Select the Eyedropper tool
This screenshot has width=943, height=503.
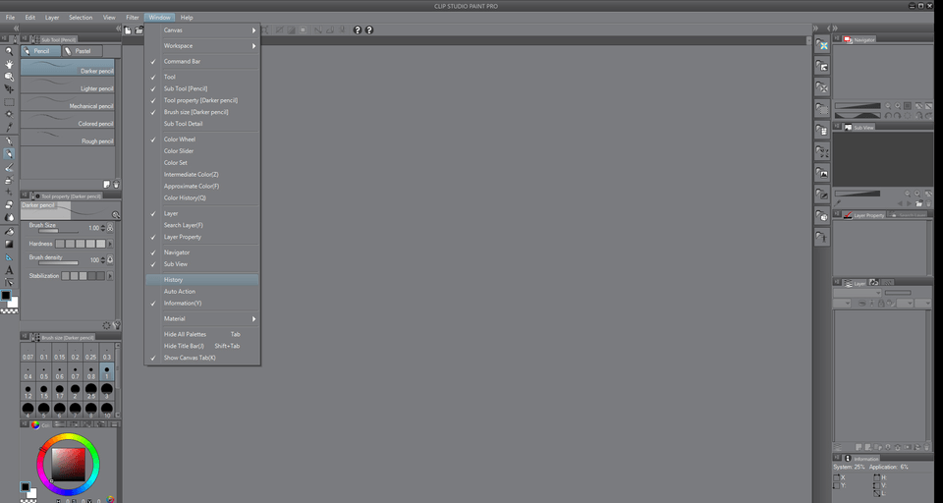[x=9, y=128]
